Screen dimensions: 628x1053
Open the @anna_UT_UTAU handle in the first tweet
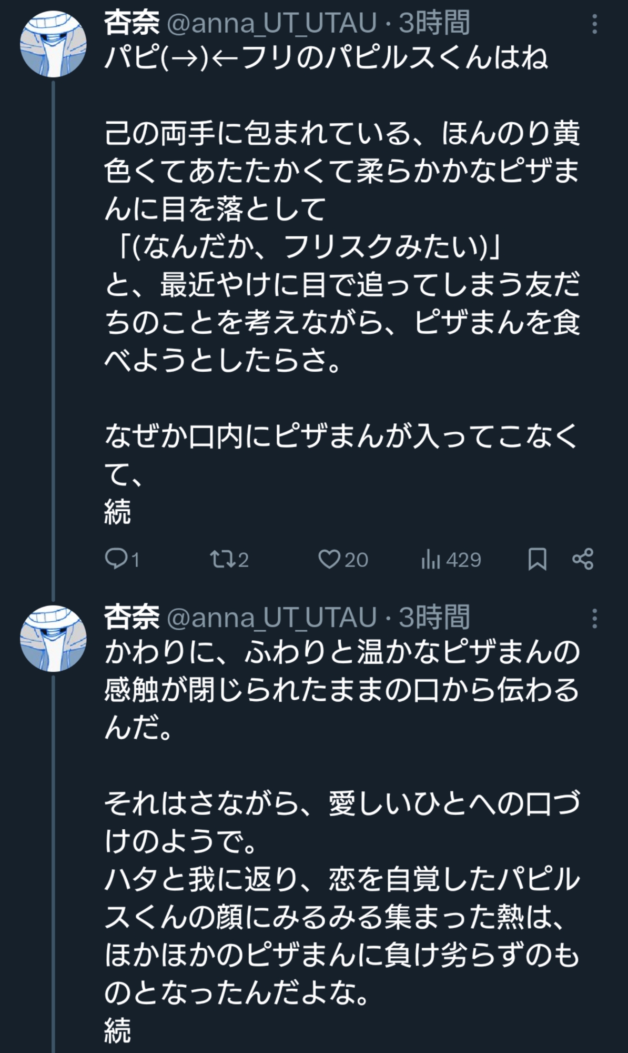point(271,23)
